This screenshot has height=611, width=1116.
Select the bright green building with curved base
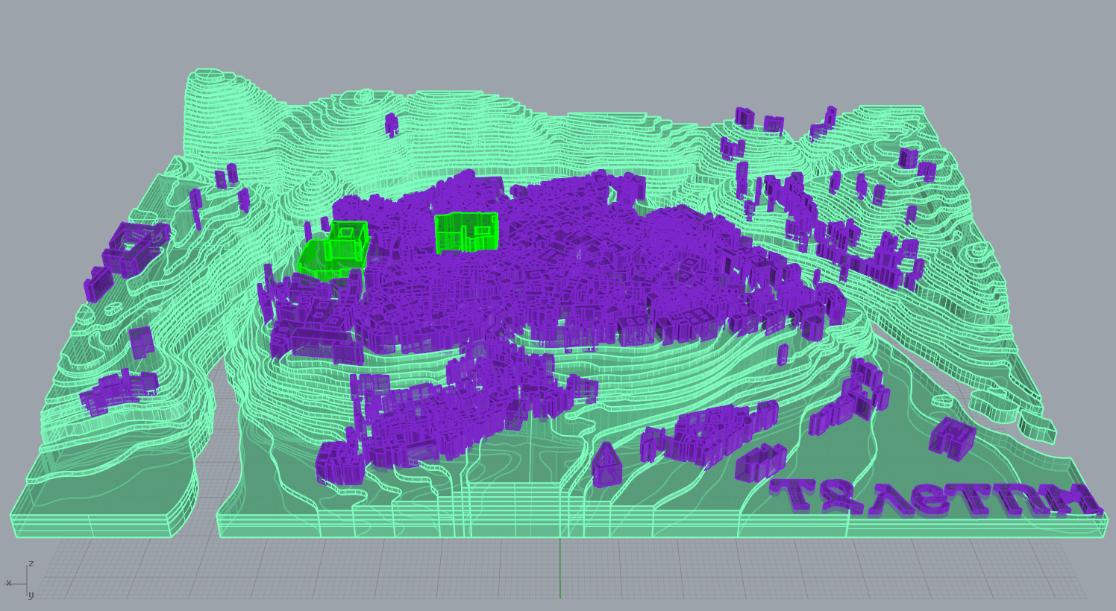333,250
